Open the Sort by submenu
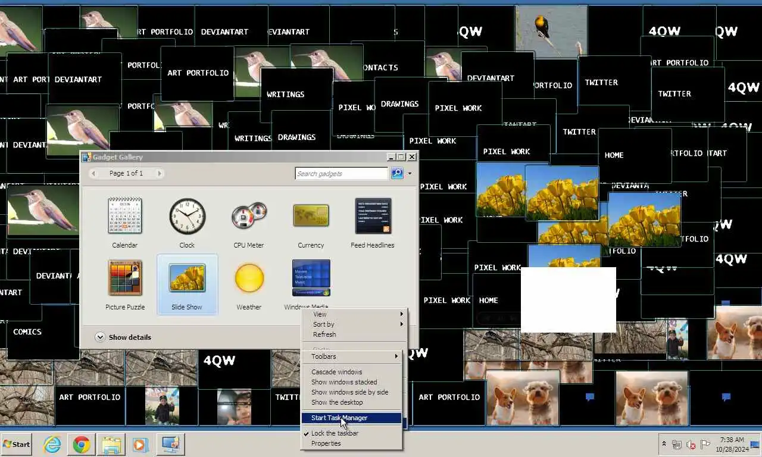The height and width of the screenshot is (457, 762). 355,324
